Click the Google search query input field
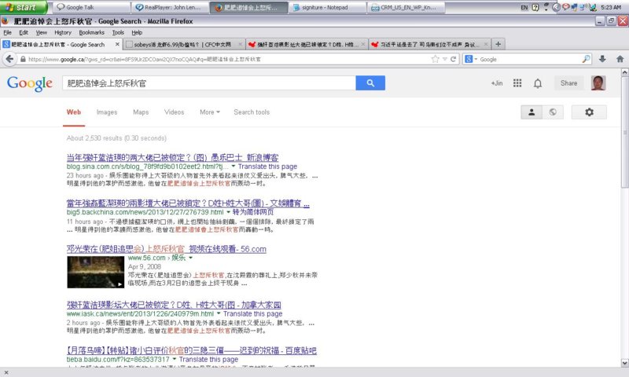Screen dimensions: 629x377 [209, 83]
